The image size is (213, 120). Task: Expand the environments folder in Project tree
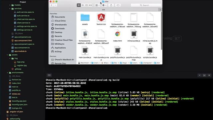pyautogui.click(x=7, y=73)
